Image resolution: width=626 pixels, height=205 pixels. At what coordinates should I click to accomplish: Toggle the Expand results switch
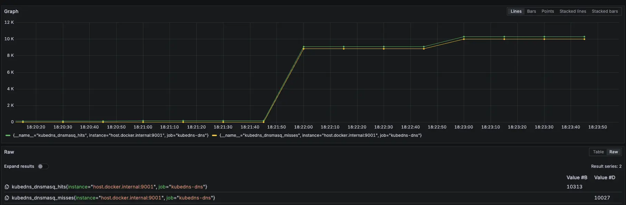43,166
